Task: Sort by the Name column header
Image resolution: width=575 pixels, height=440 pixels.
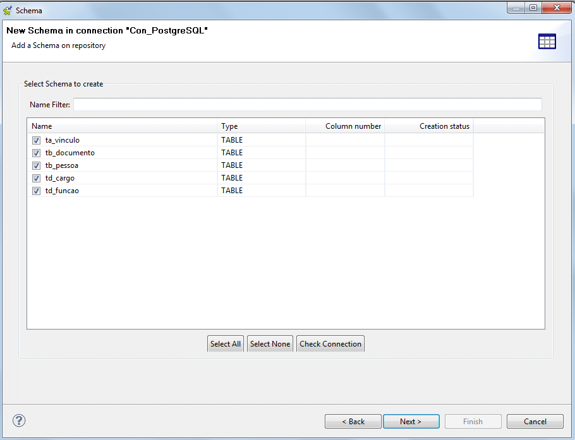Action: 122,126
